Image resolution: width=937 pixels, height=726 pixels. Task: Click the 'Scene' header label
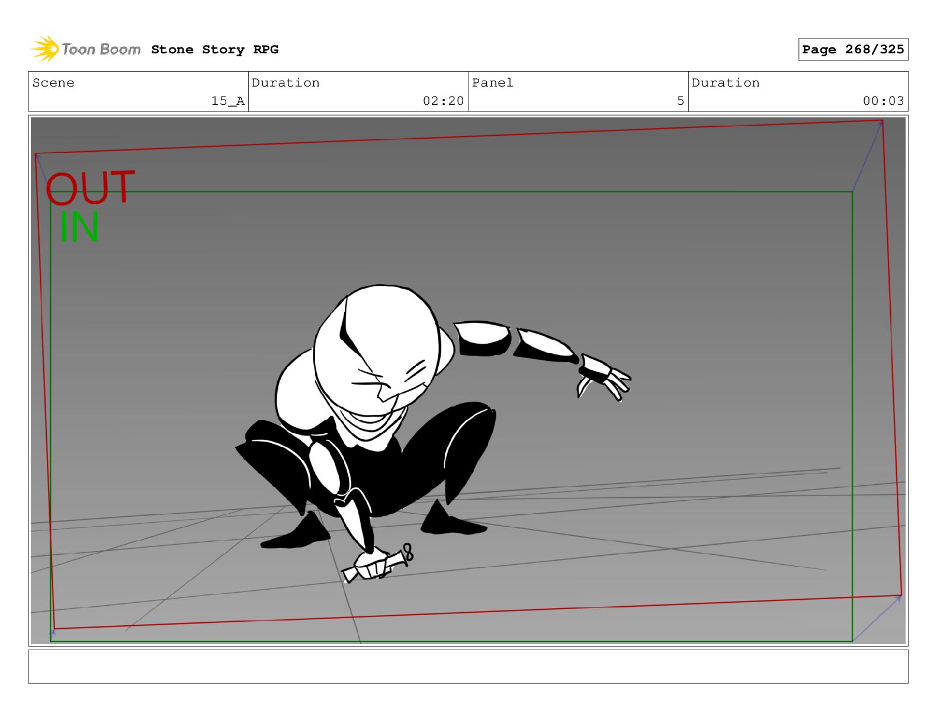coord(53,83)
